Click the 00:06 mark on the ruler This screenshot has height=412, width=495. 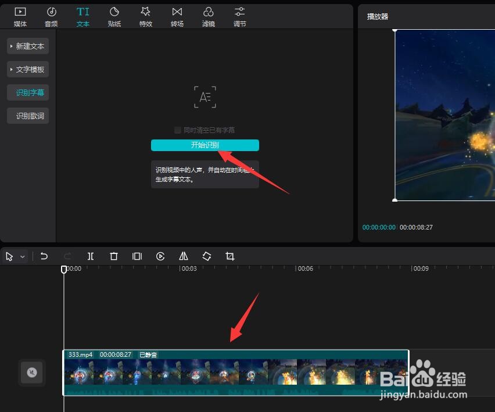pyautogui.click(x=305, y=268)
